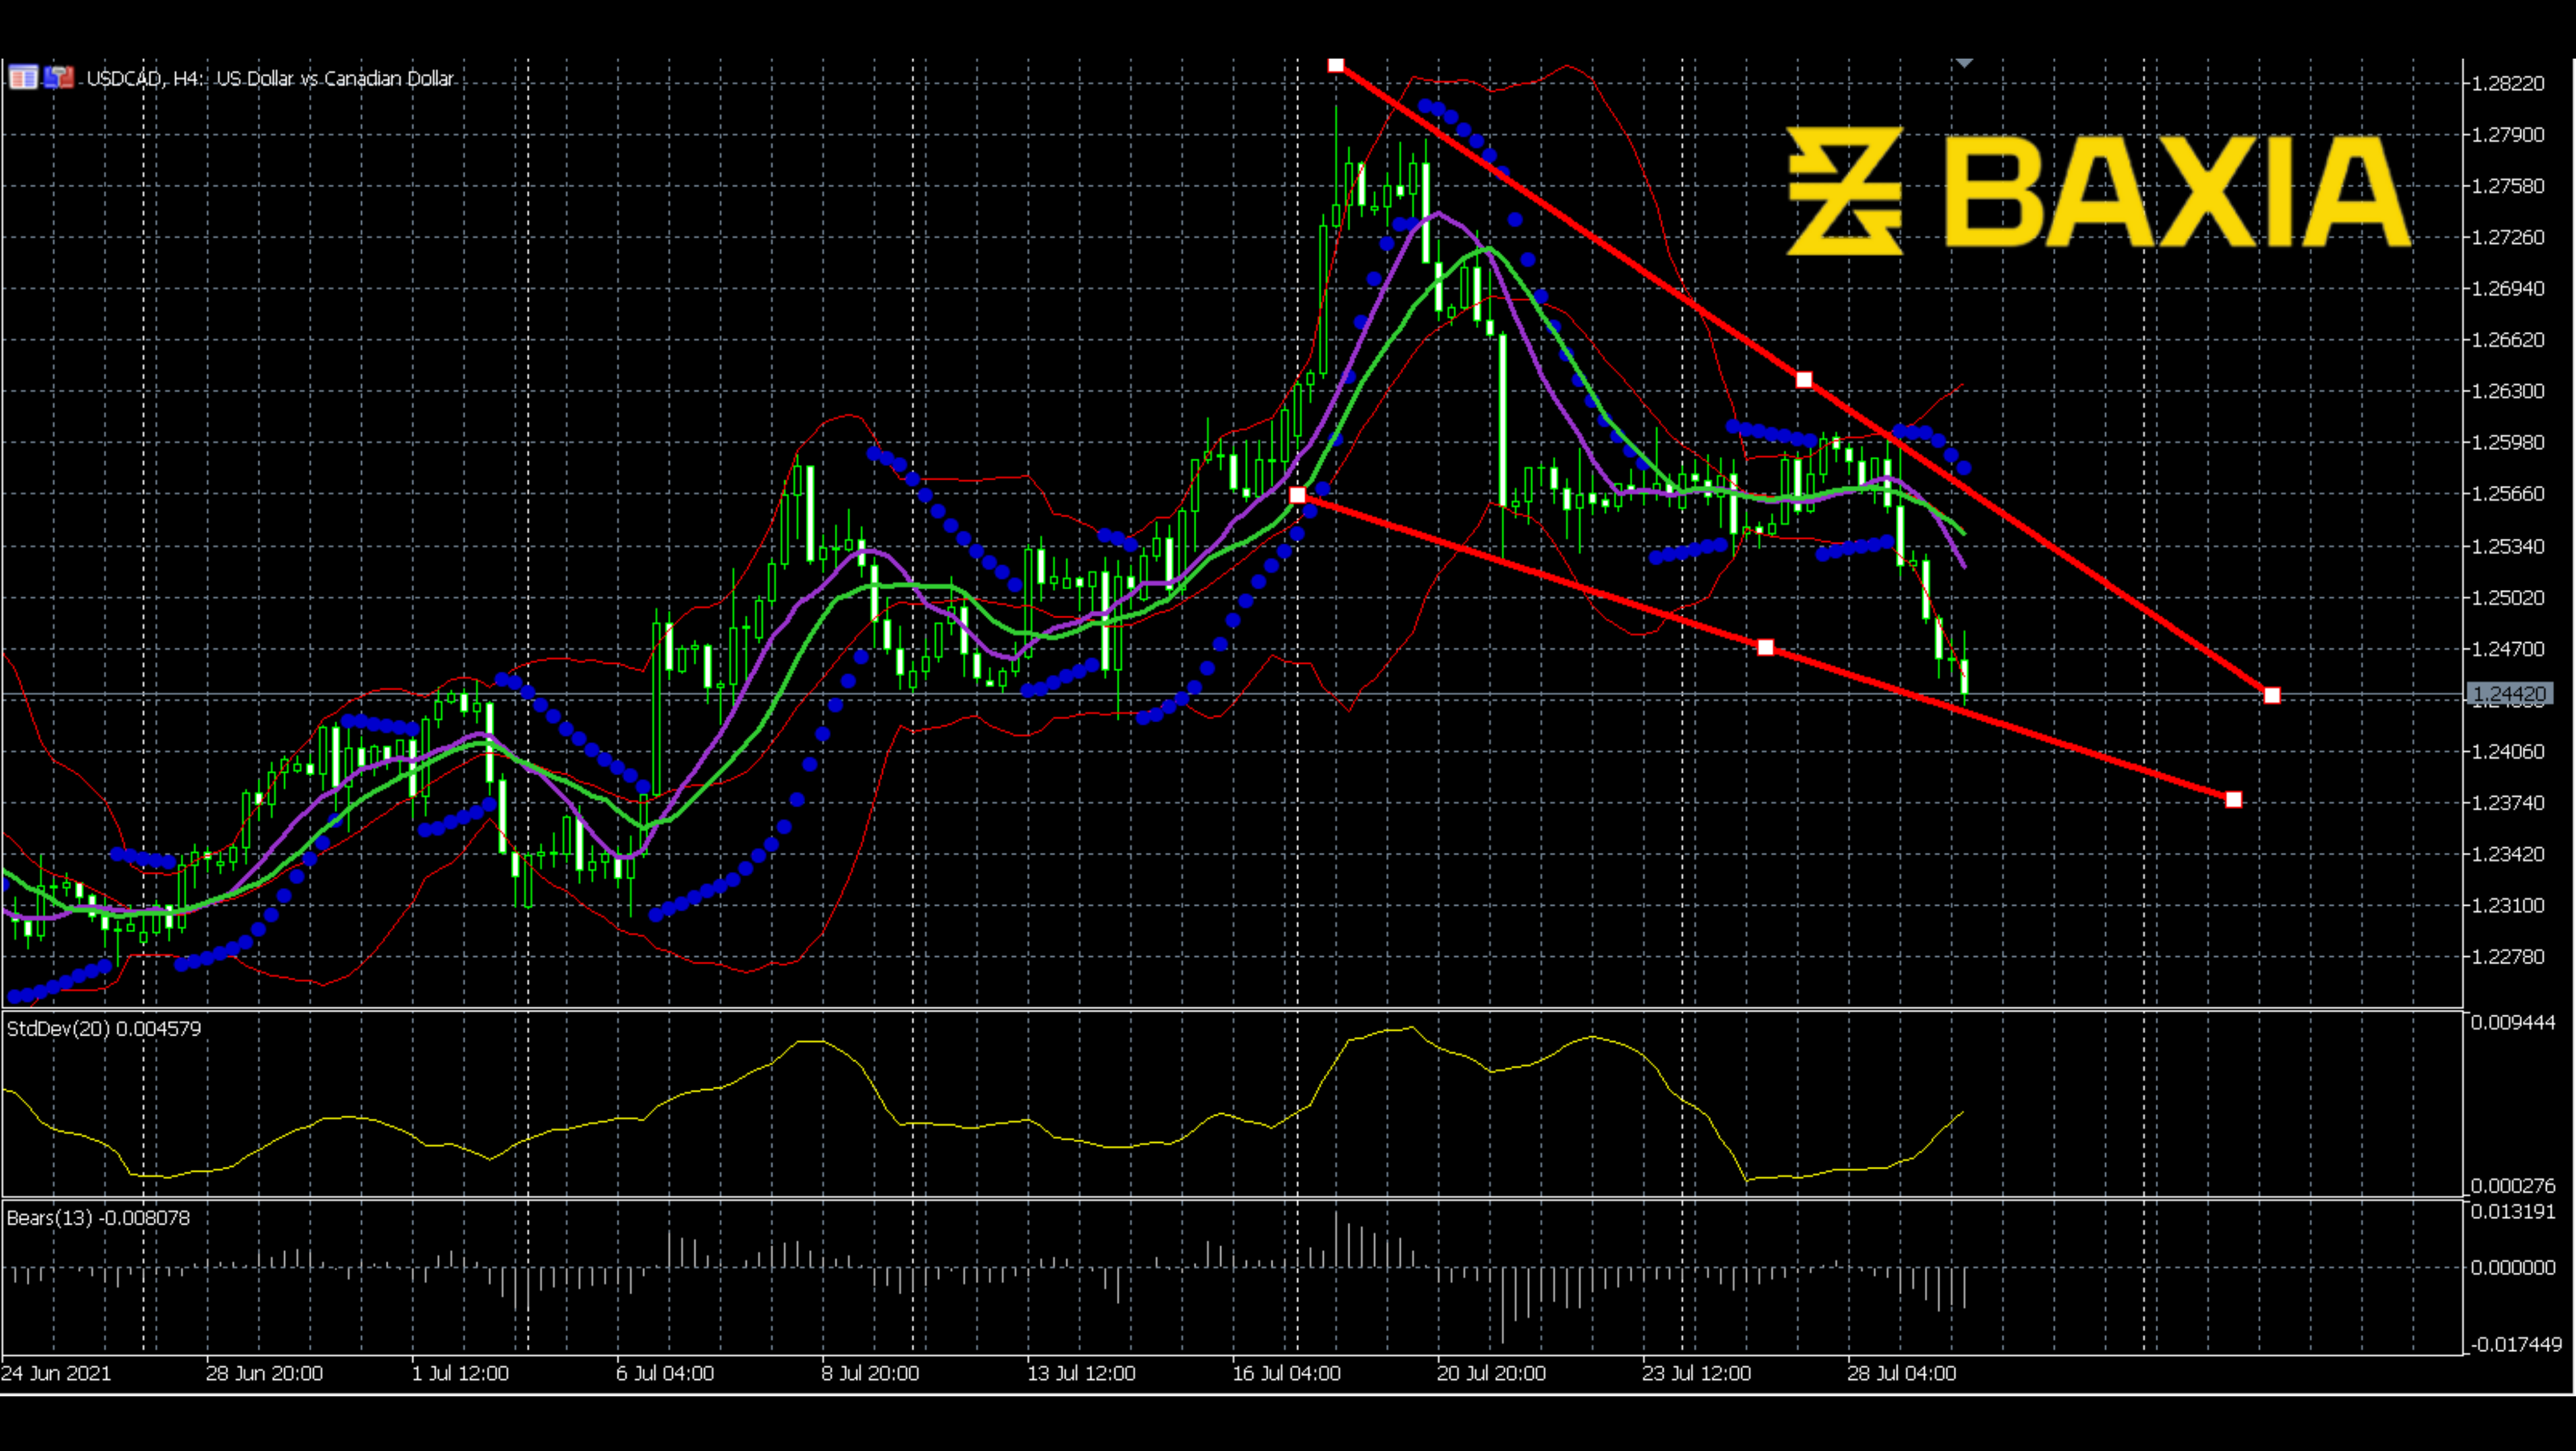The image size is (2576, 1451).
Task: Click the chart shift triangle marker
Action: pyautogui.click(x=1964, y=63)
